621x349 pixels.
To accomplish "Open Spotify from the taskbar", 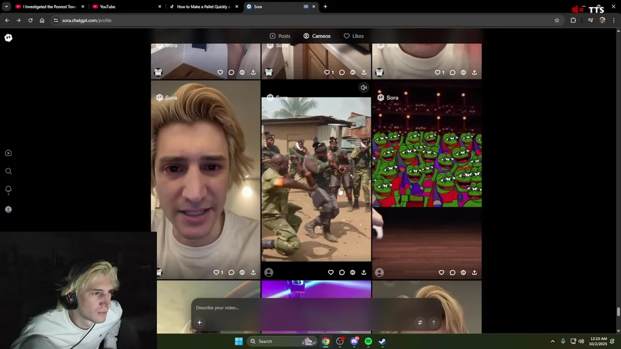I will point(368,341).
